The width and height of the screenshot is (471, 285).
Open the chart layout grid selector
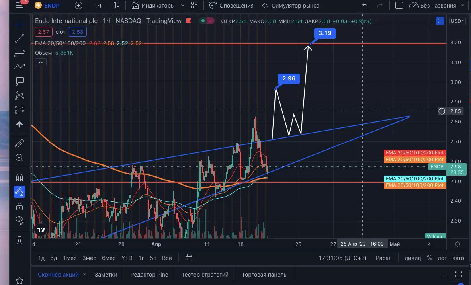[194, 6]
